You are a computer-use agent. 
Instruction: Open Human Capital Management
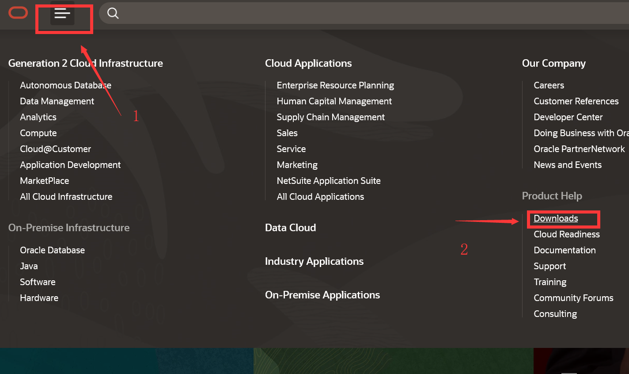coord(334,101)
